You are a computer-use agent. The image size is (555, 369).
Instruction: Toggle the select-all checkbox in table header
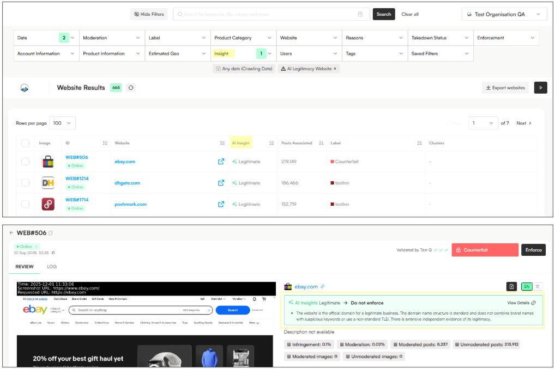[x=25, y=143]
